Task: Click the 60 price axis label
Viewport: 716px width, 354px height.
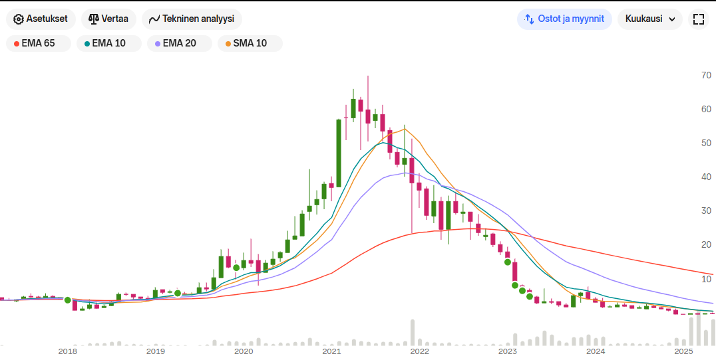Action: (x=705, y=109)
